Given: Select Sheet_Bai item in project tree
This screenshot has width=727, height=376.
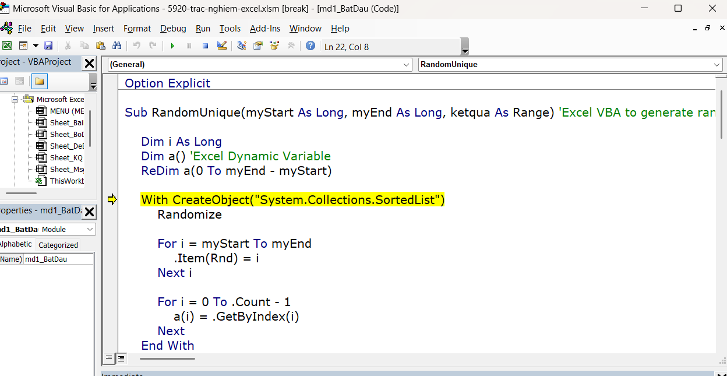Looking at the screenshot, I should [59, 122].
